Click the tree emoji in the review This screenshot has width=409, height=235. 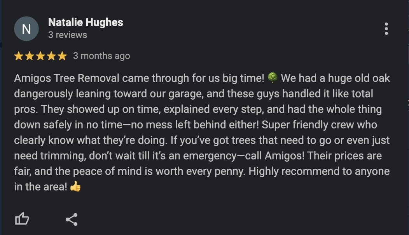click(x=272, y=78)
